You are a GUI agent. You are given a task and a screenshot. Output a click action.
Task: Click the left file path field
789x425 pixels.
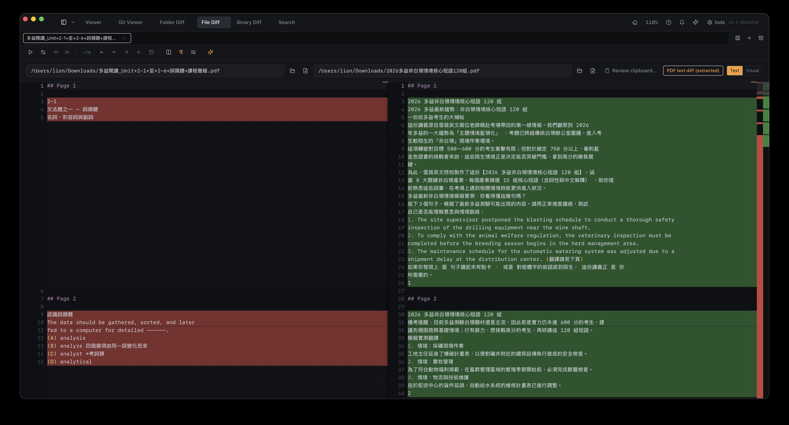click(155, 71)
